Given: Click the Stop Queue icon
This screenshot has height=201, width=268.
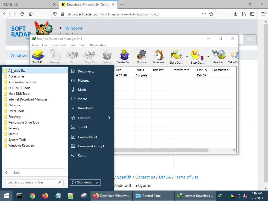Looking at the screenshot, I should [x=197, y=57].
